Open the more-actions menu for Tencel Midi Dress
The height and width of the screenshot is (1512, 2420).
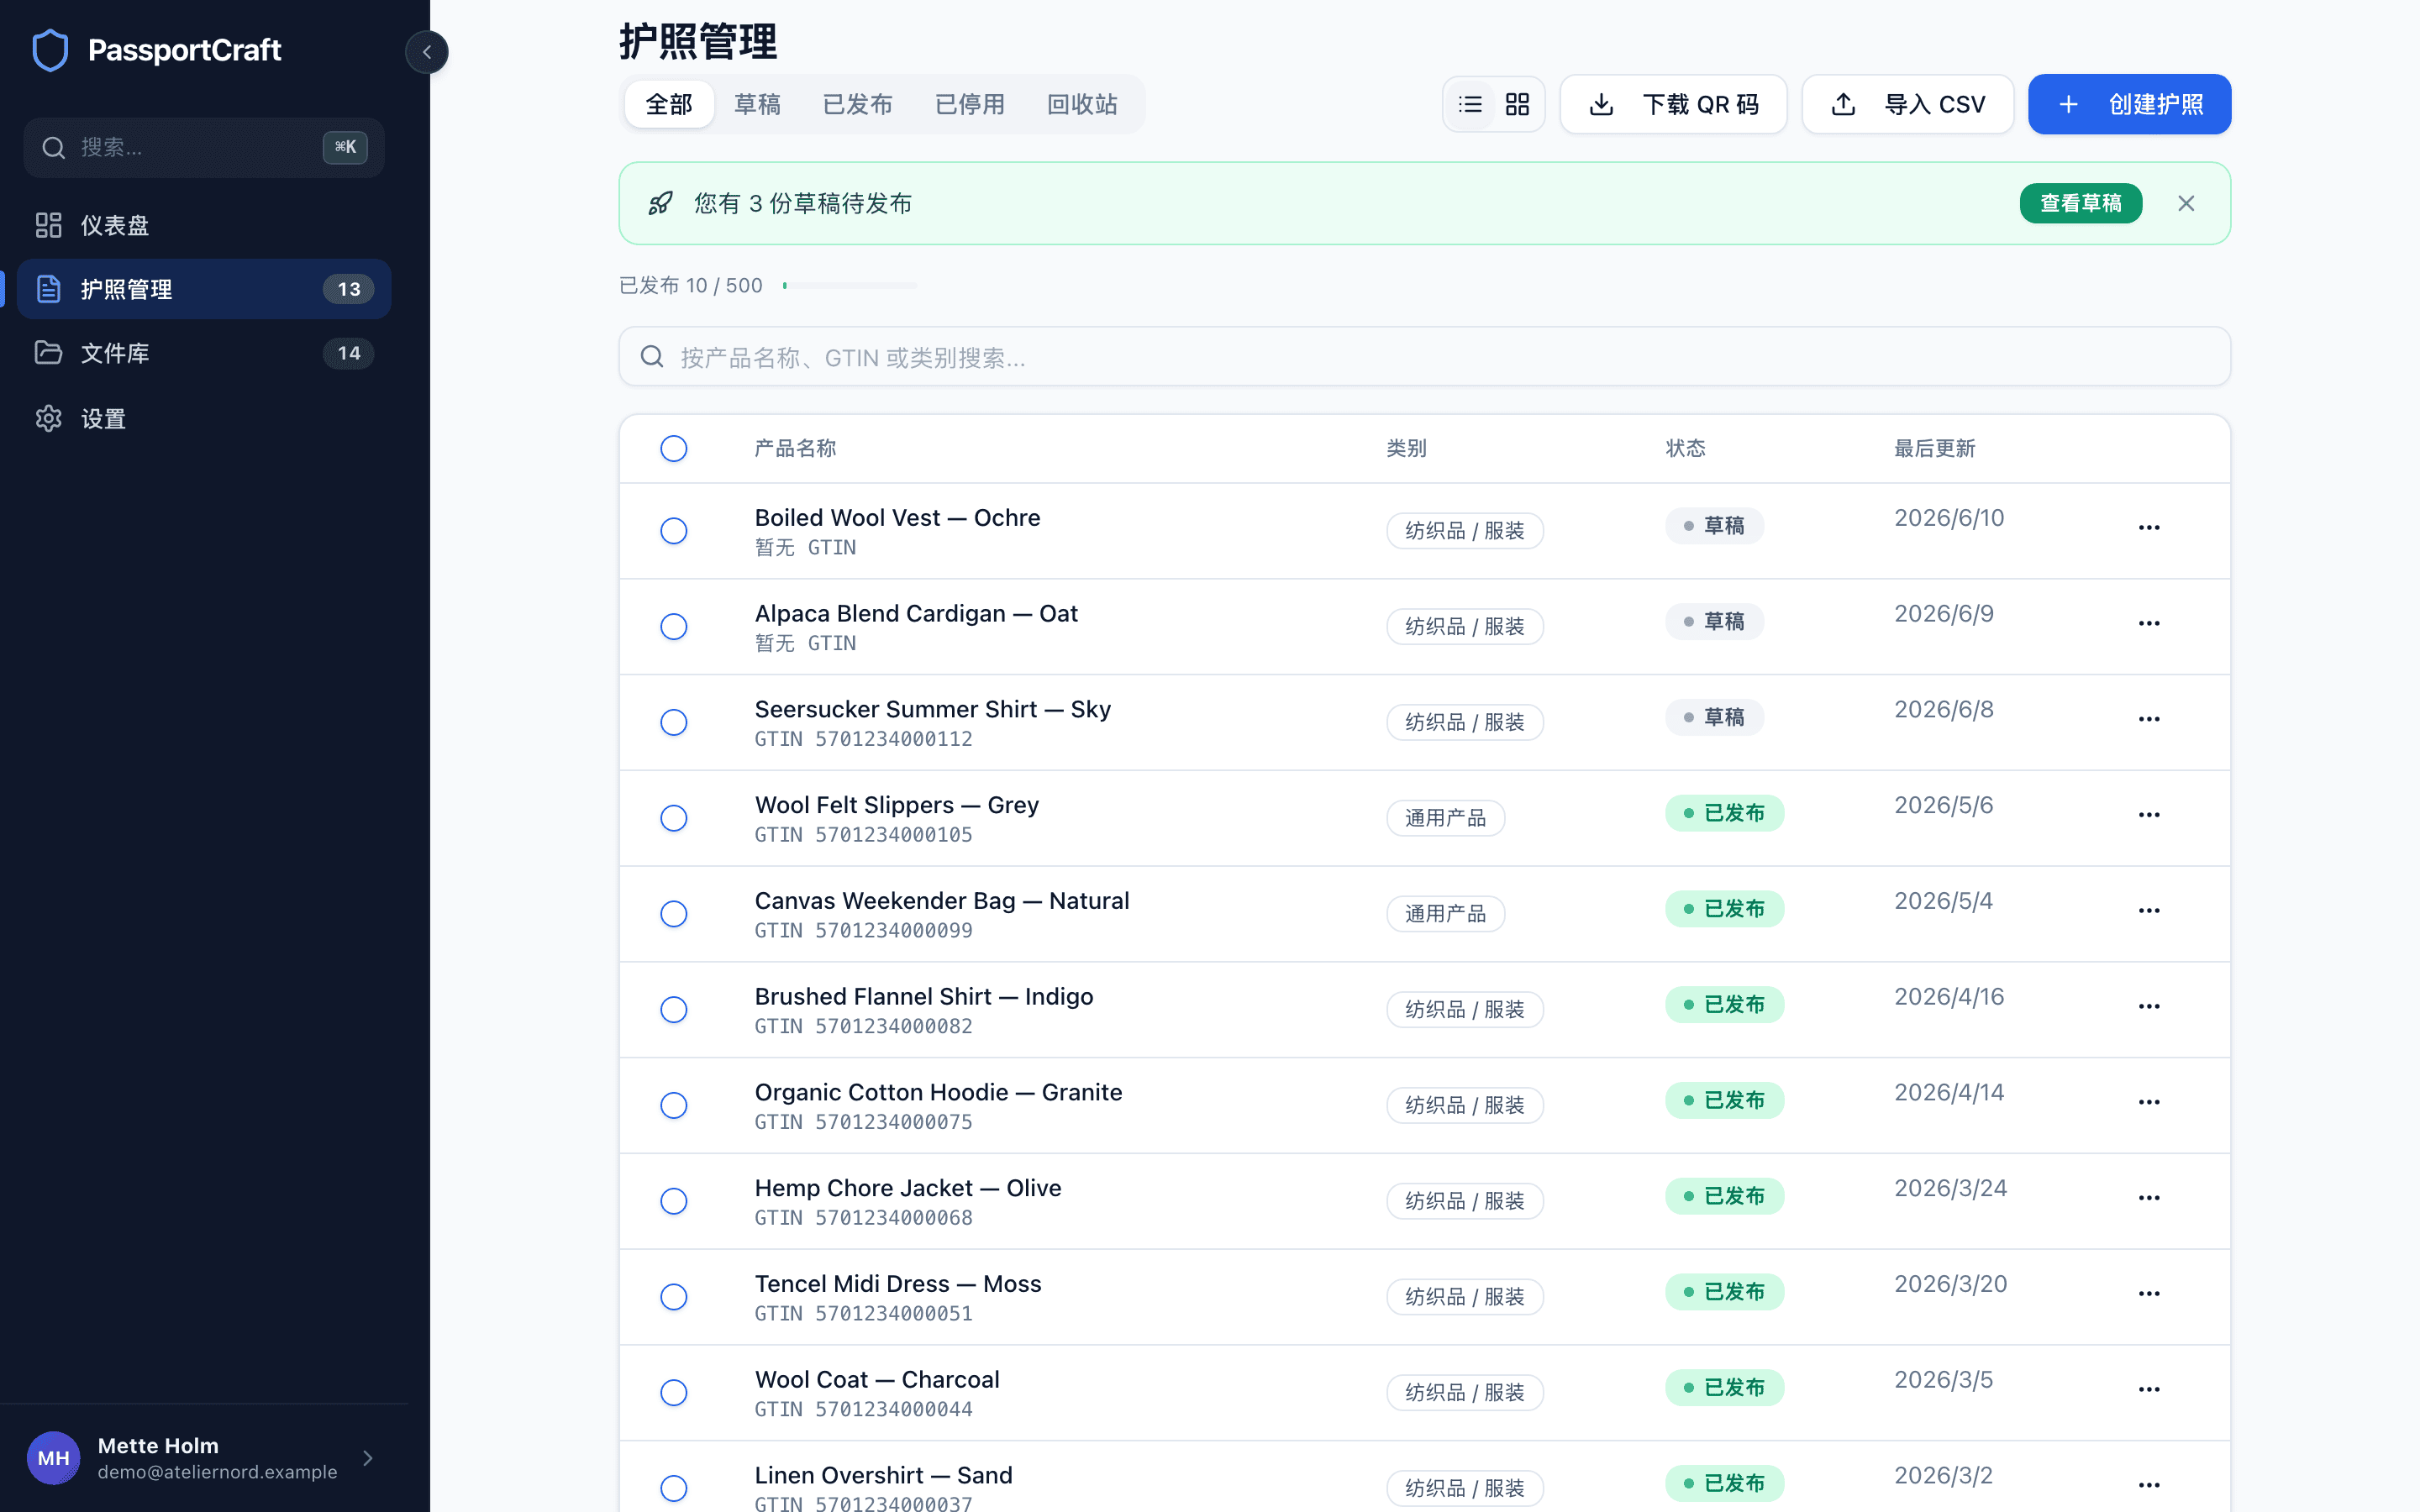pos(2149,1294)
